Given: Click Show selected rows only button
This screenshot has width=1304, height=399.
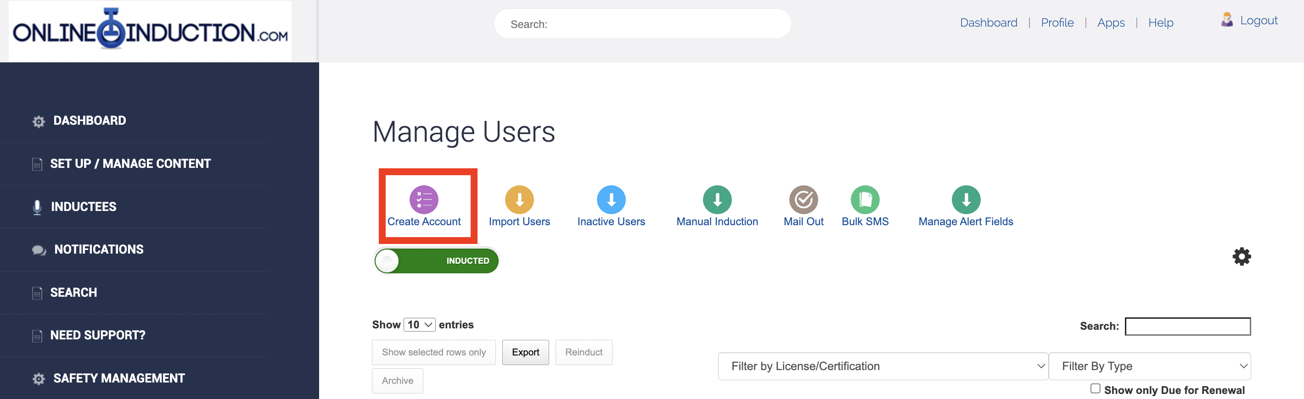Looking at the screenshot, I should pos(434,352).
